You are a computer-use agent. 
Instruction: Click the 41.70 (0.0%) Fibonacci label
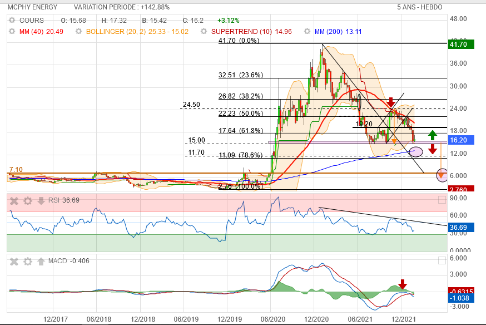[x=239, y=40]
